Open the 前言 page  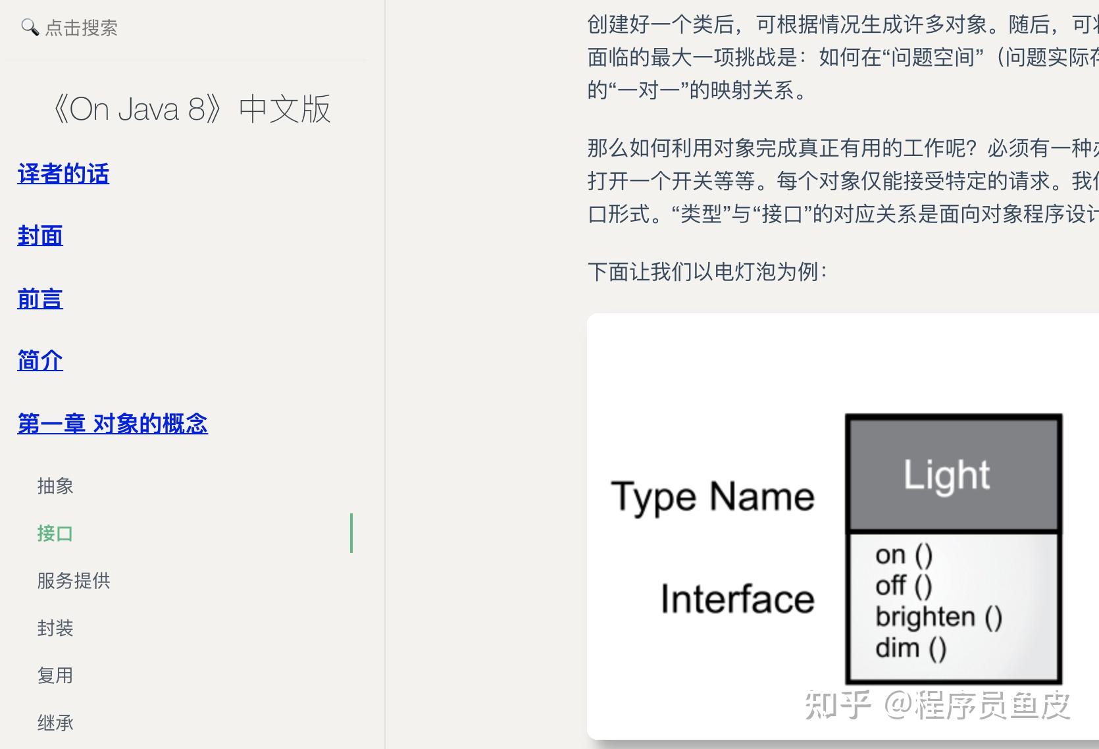pos(39,298)
